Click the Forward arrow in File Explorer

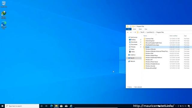pos(131,32)
